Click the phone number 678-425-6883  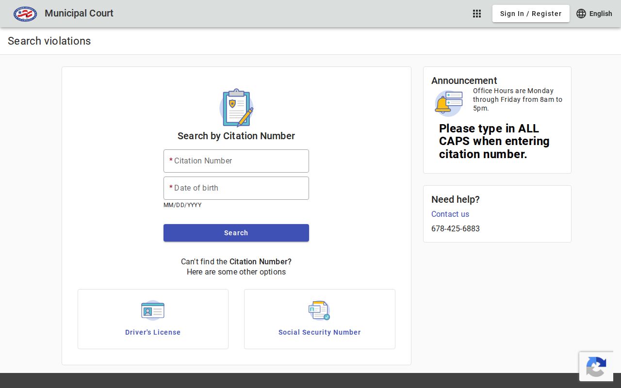tap(456, 228)
